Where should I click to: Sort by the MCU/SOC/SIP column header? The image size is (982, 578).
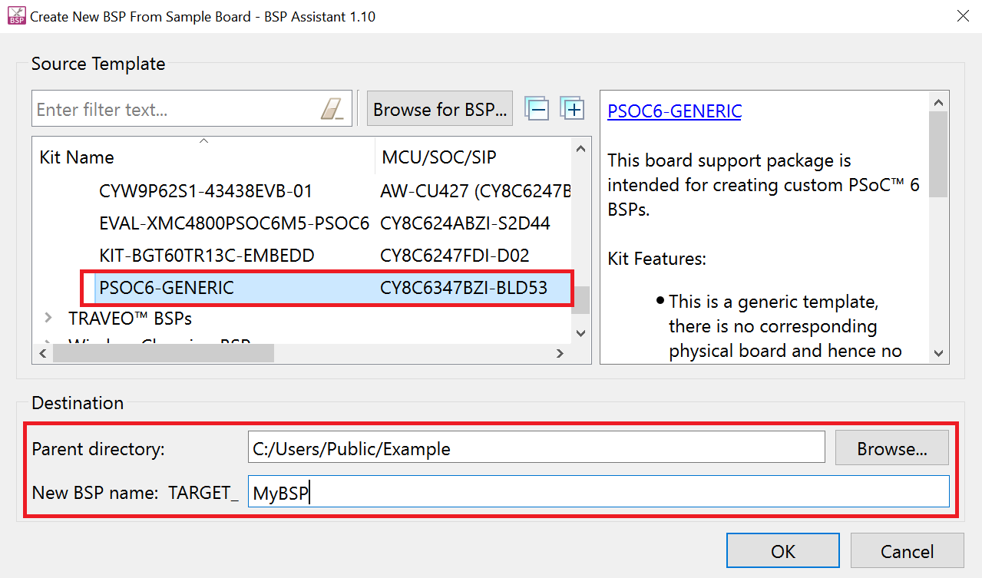(473, 157)
